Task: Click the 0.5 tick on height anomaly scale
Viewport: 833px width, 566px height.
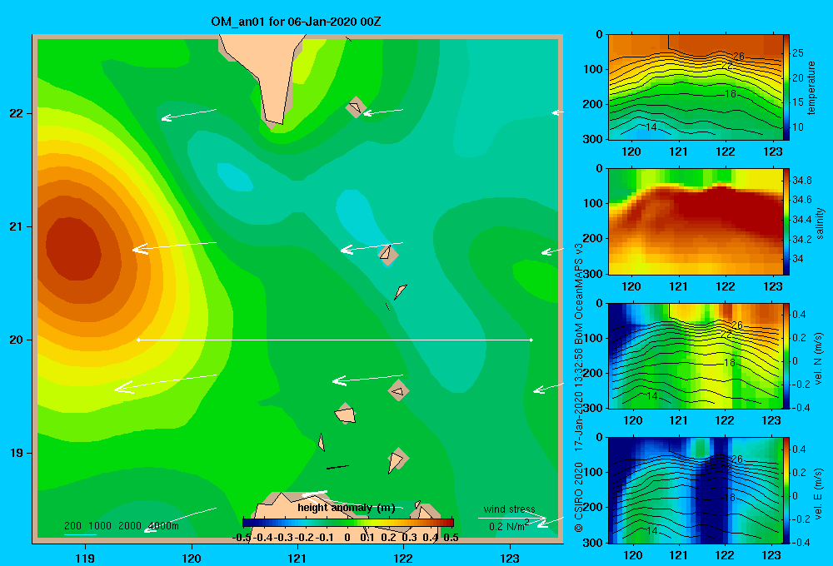Action: [x=451, y=538]
